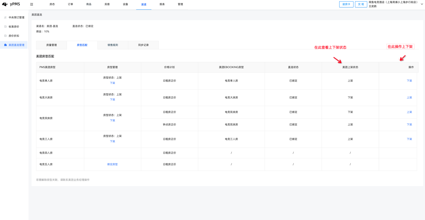425x220 pixels.
Task: Select 标准房价 in the sidebar
Action: (14, 27)
